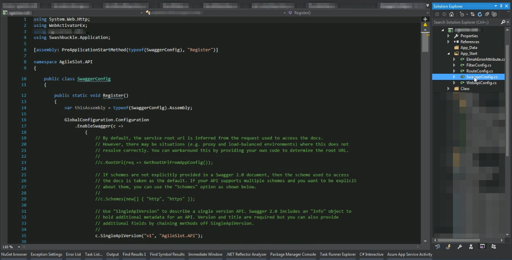The image size is (512, 260).
Task: Switch to the Error List tab
Action: (x=73, y=254)
